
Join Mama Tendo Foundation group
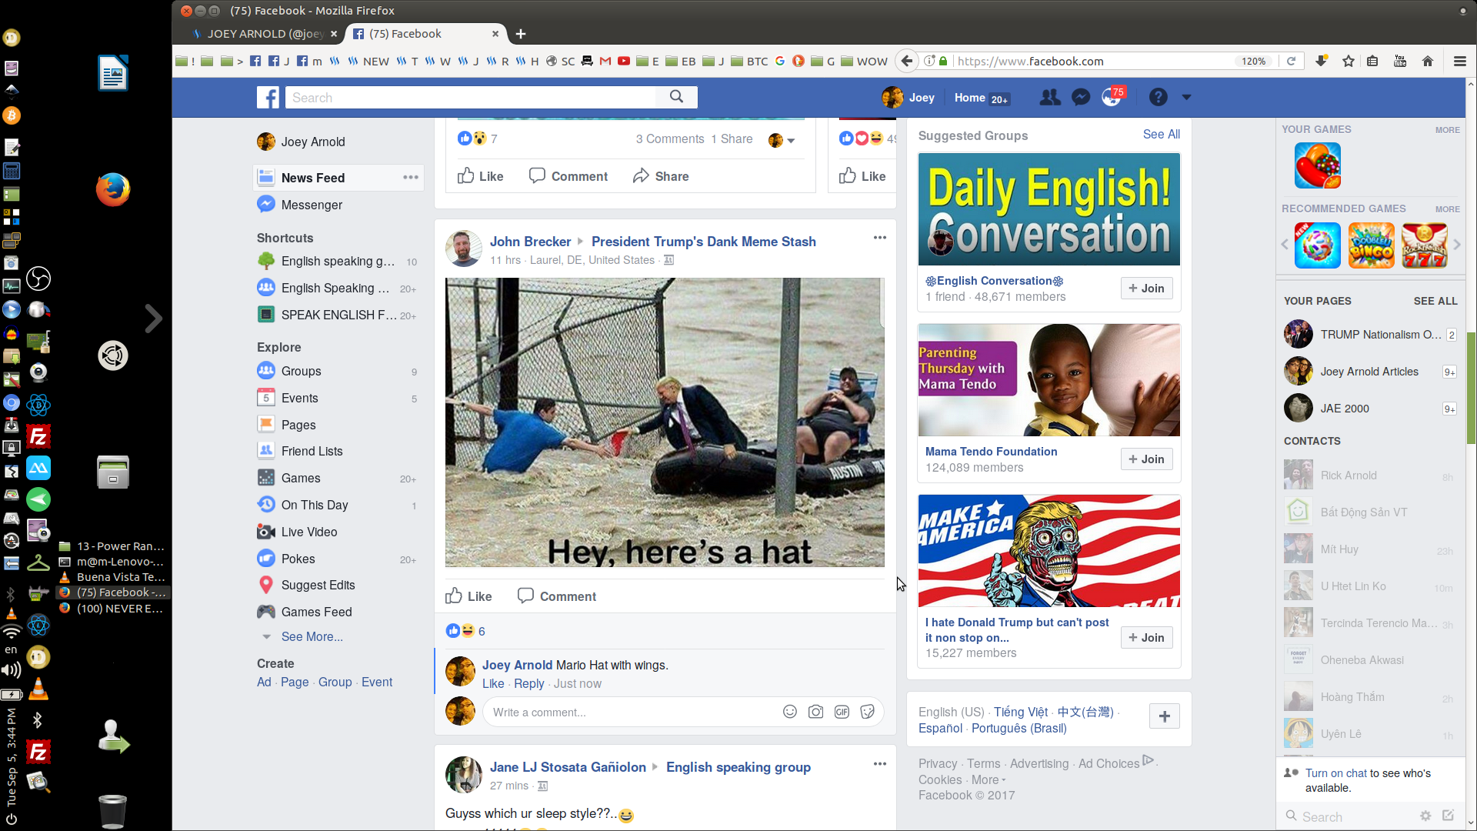(x=1146, y=459)
